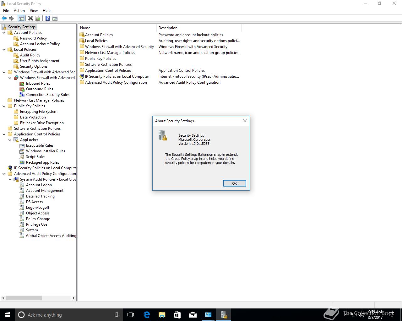Viewport: 402px width, 321px height.
Task: Collapse the Advanced Audit Policy Configuration node
Action: (x=4, y=174)
